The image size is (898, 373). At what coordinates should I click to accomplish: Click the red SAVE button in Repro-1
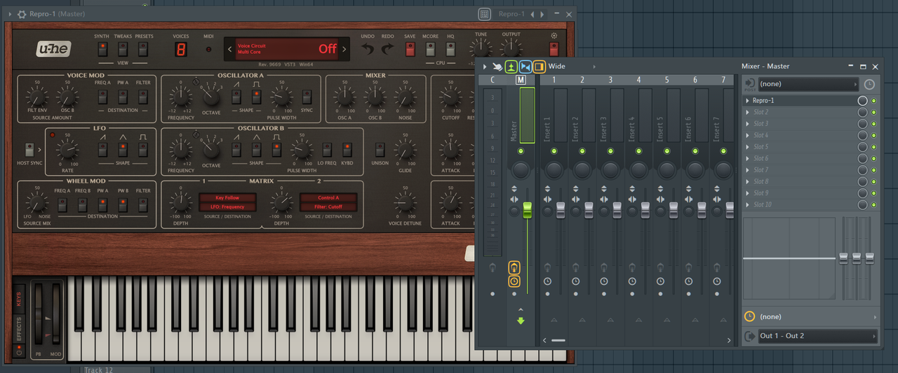tap(410, 49)
